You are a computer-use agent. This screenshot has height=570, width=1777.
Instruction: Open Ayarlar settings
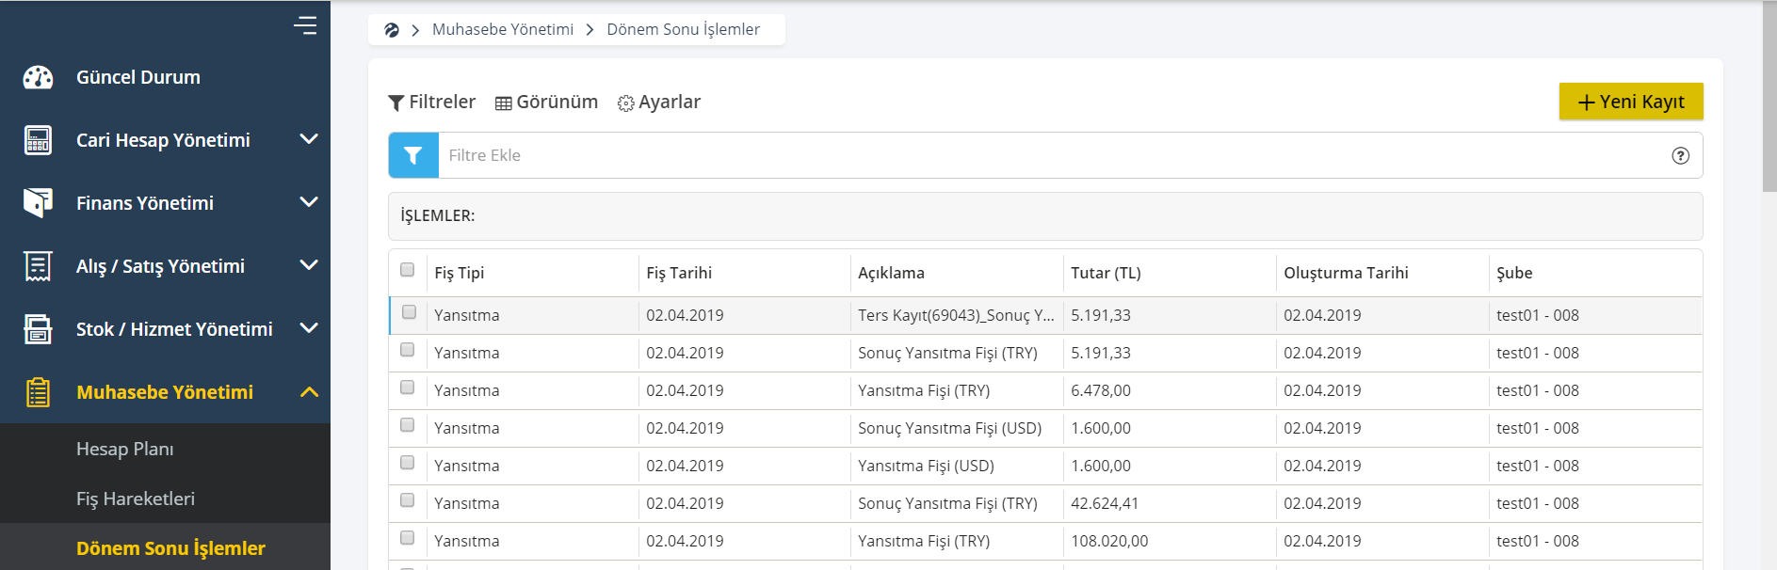tap(659, 102)
